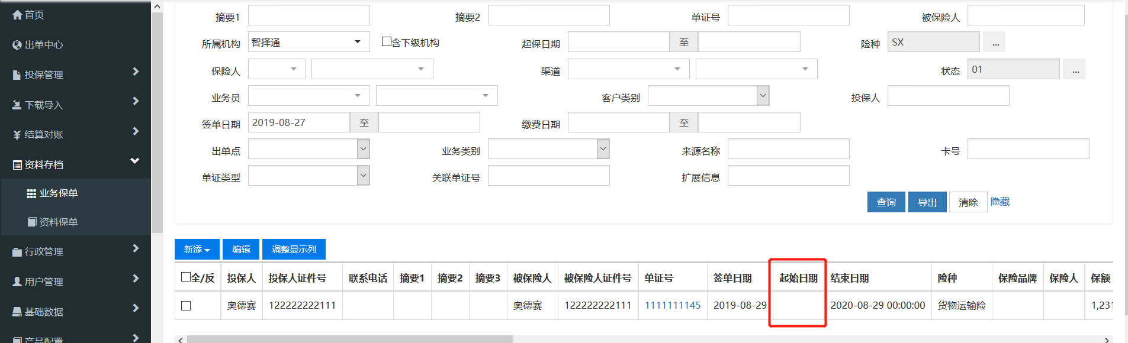Click the 查询 search button
This screenshot has height=343, width=1128.
tap(886, 202)
